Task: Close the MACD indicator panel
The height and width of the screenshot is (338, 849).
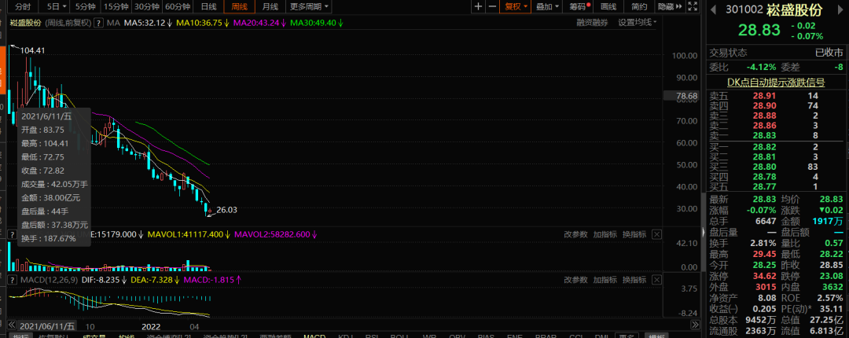Action: tap(657, 280)
